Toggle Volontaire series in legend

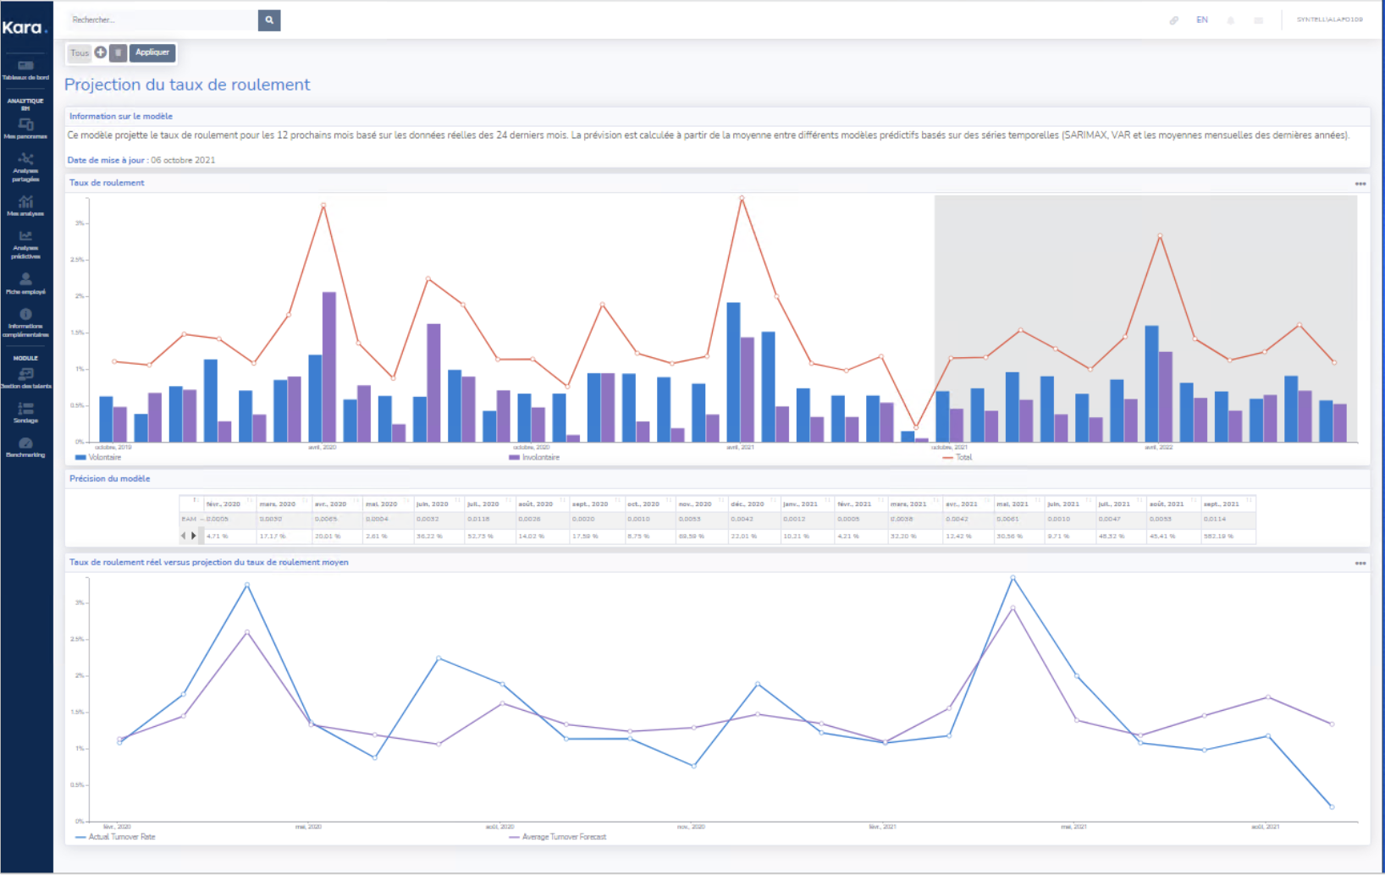98,457
